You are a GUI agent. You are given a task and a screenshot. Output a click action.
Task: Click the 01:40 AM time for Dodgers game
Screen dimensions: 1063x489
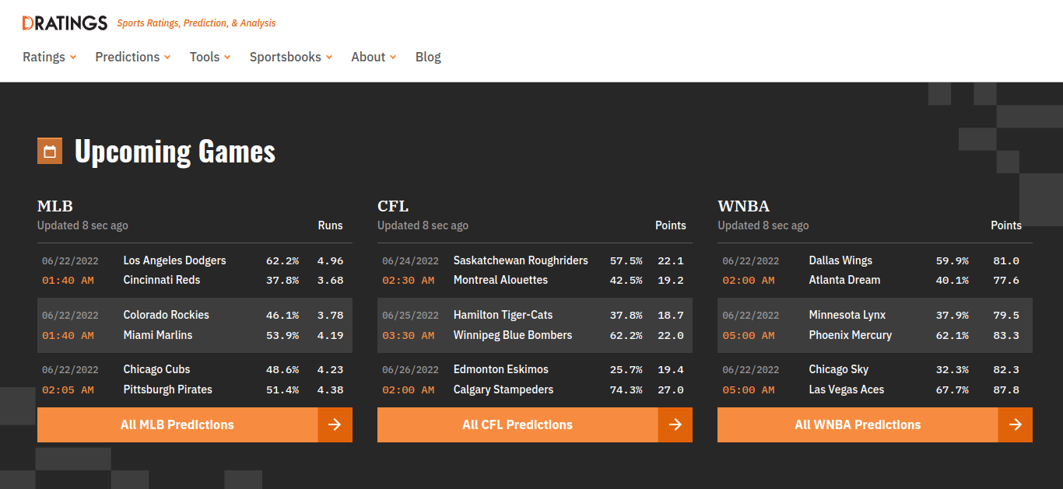[x=68, y=280]
